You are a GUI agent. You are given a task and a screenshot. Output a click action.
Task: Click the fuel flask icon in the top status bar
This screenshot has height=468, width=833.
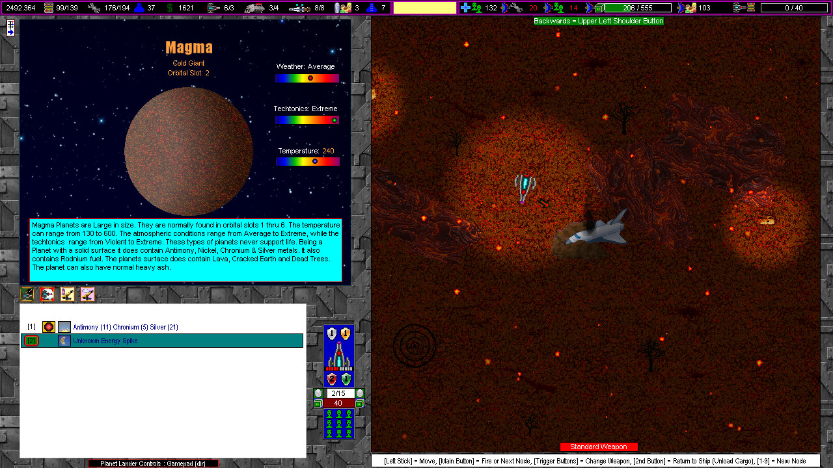coord(139,8)
